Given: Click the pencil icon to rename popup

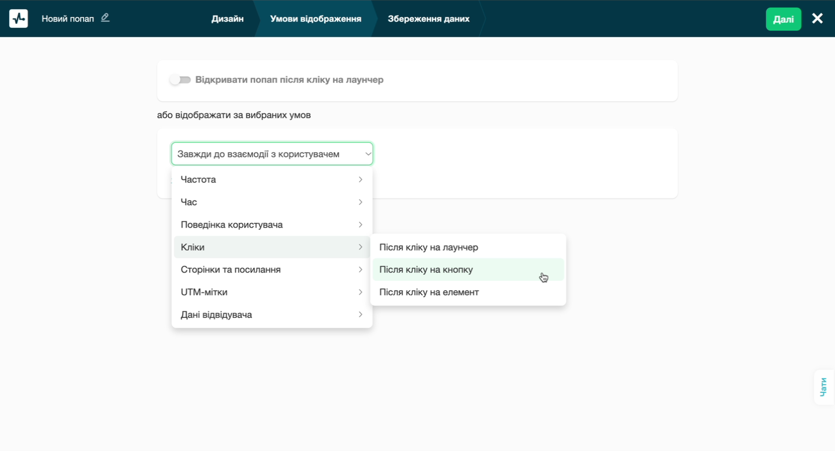Looking at the screenshot, I should pyautogui.click(x=105, y=18).
